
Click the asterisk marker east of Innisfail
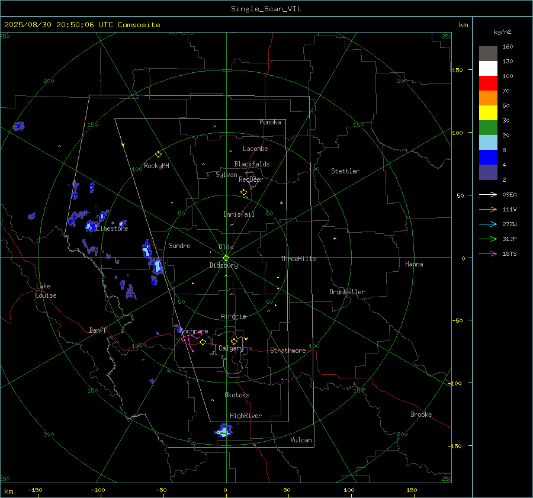281,203
